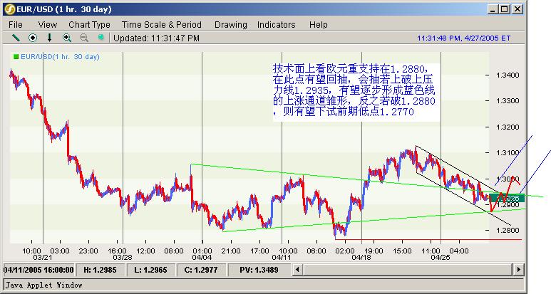The height and width of the screenshot is (294, 551).
Task: Toggle the green EUR/USD legend marker
Action: [x=16, y=56]
